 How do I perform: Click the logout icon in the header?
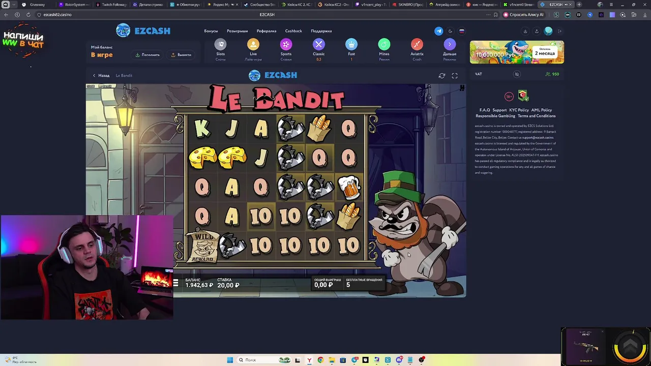tap(560, 31)
